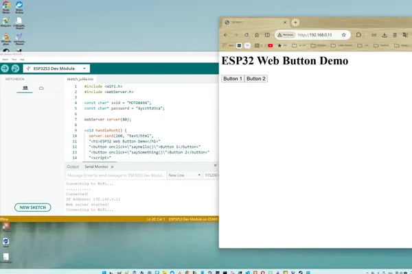Click Button 1 on the ESP32 web page
This screenshot has width=412, height=274.
pyautogui.click(x=233, y=79)
